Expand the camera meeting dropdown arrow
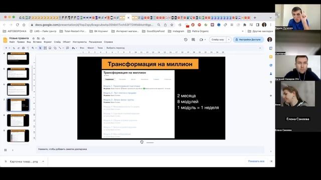 205,39
